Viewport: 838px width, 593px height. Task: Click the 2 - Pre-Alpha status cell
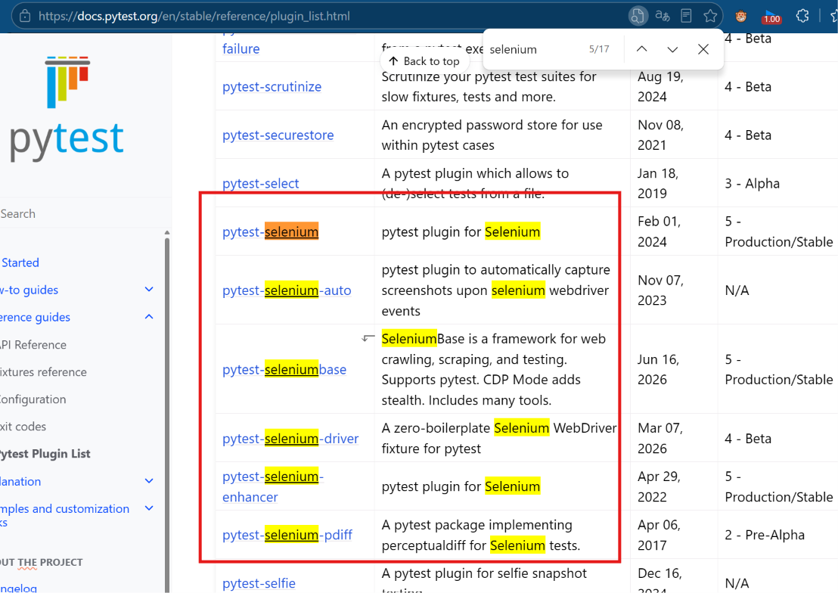[765, 535]
